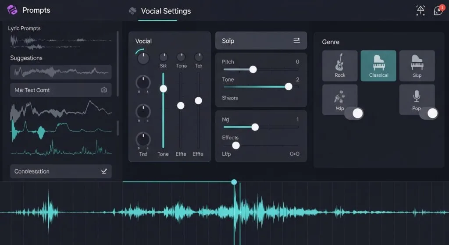The image size is (449, 245).
Task: Select the Rock genre guitar icon
Action: 340,66
